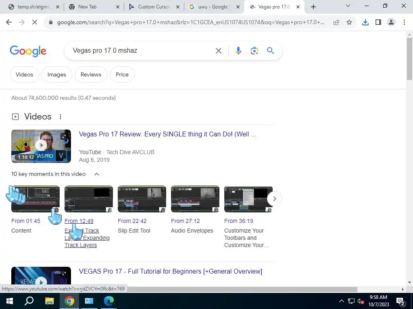Close the temp.sh tab
The image size is (413, 309).
pos(58,7)
